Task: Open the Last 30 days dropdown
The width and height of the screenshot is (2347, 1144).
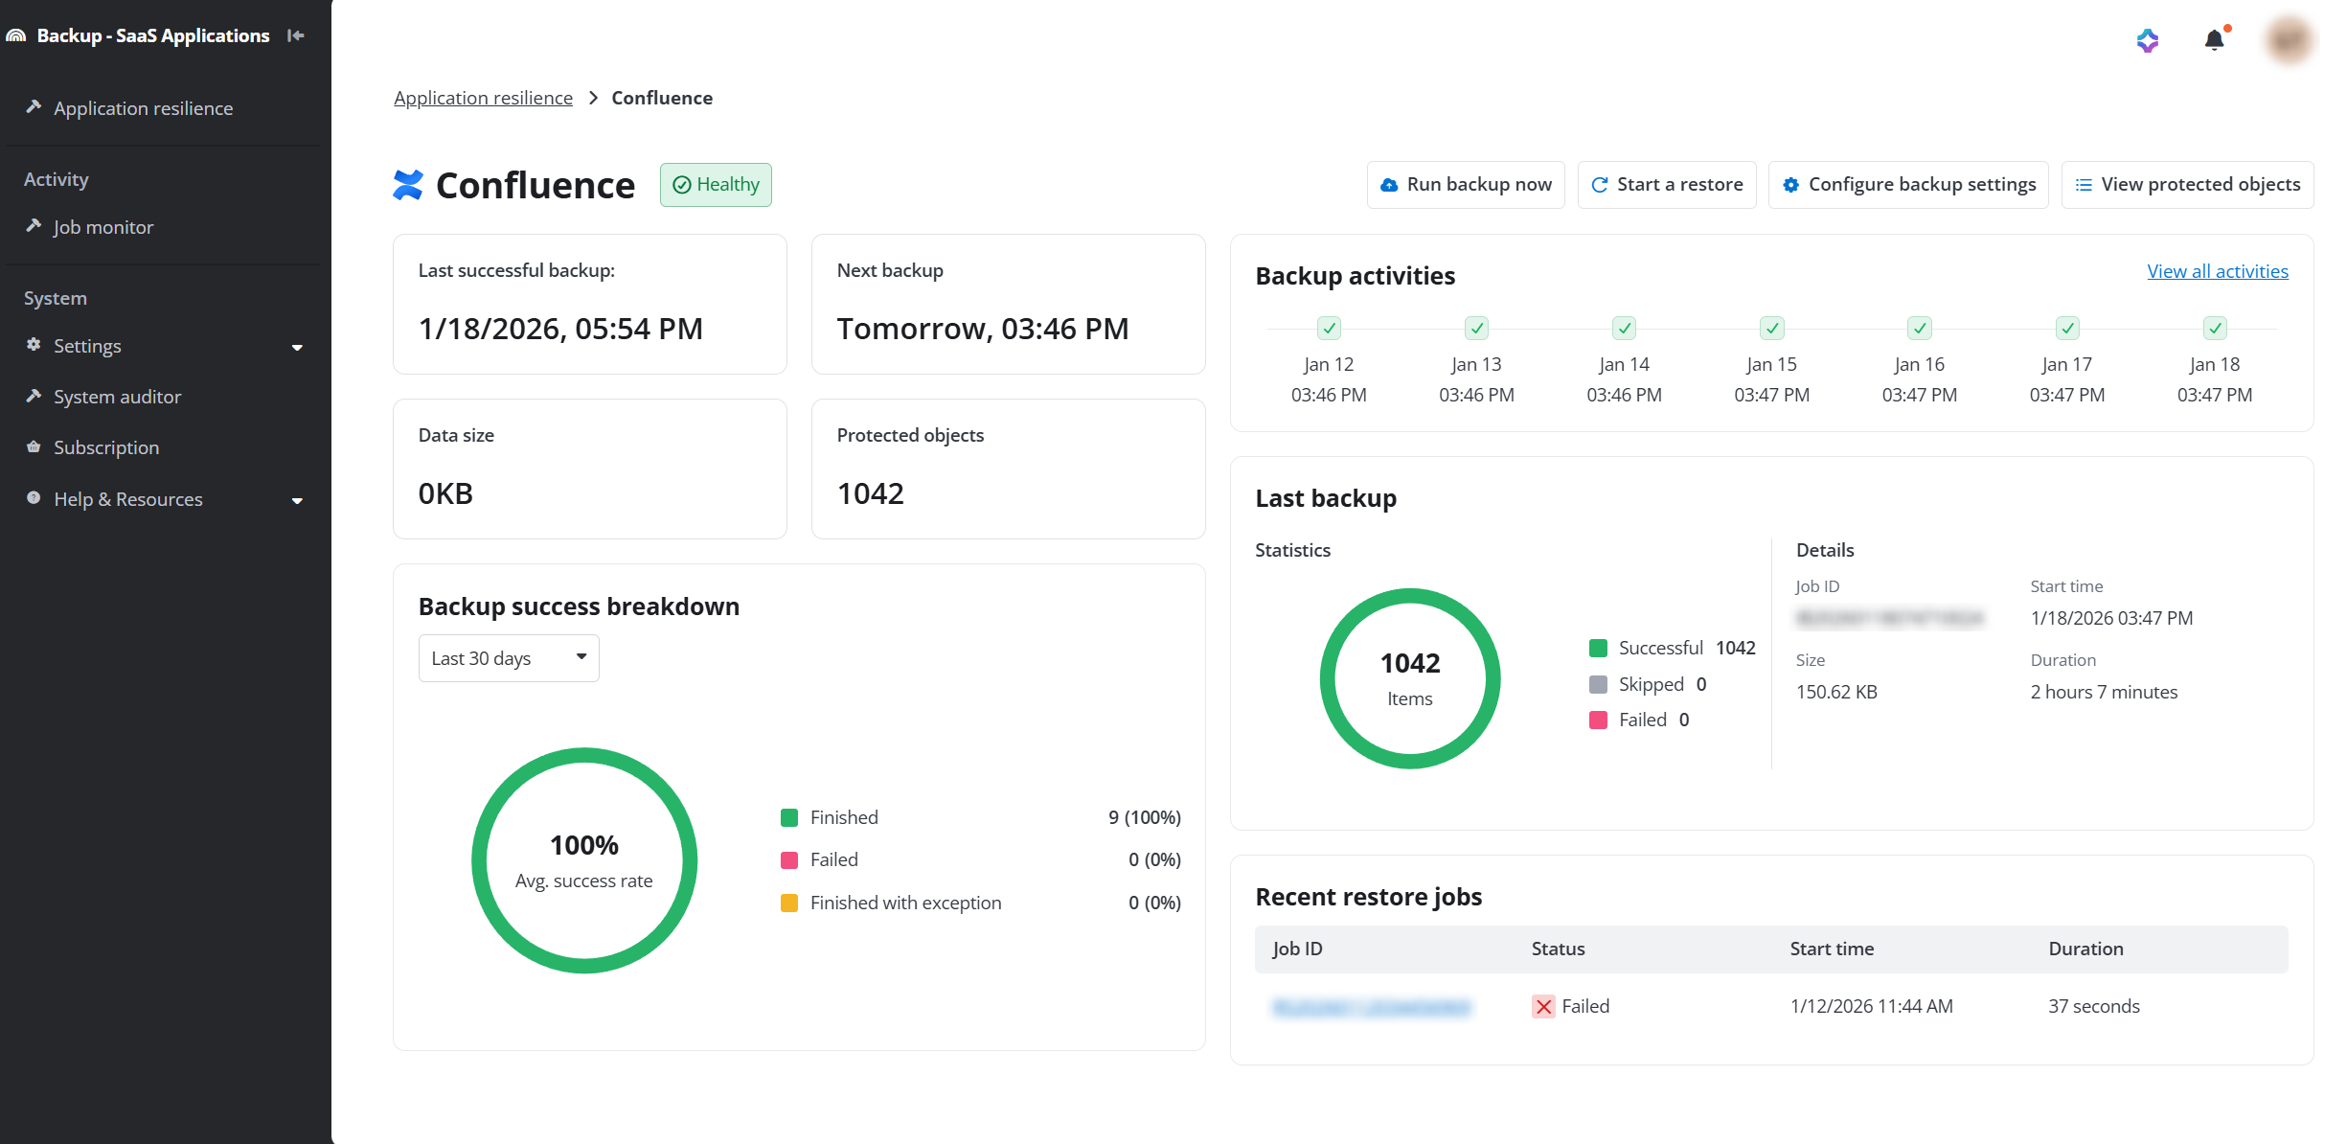Action: tap(509, 658)
